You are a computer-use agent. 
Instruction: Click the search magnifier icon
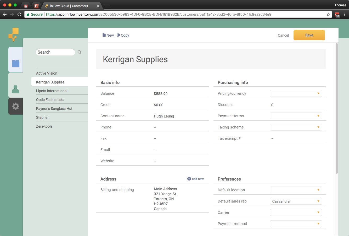pos(79,52)
